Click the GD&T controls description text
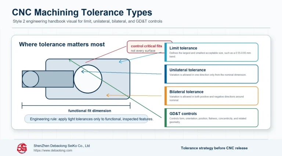282x156 pixels. click(208, 120)
